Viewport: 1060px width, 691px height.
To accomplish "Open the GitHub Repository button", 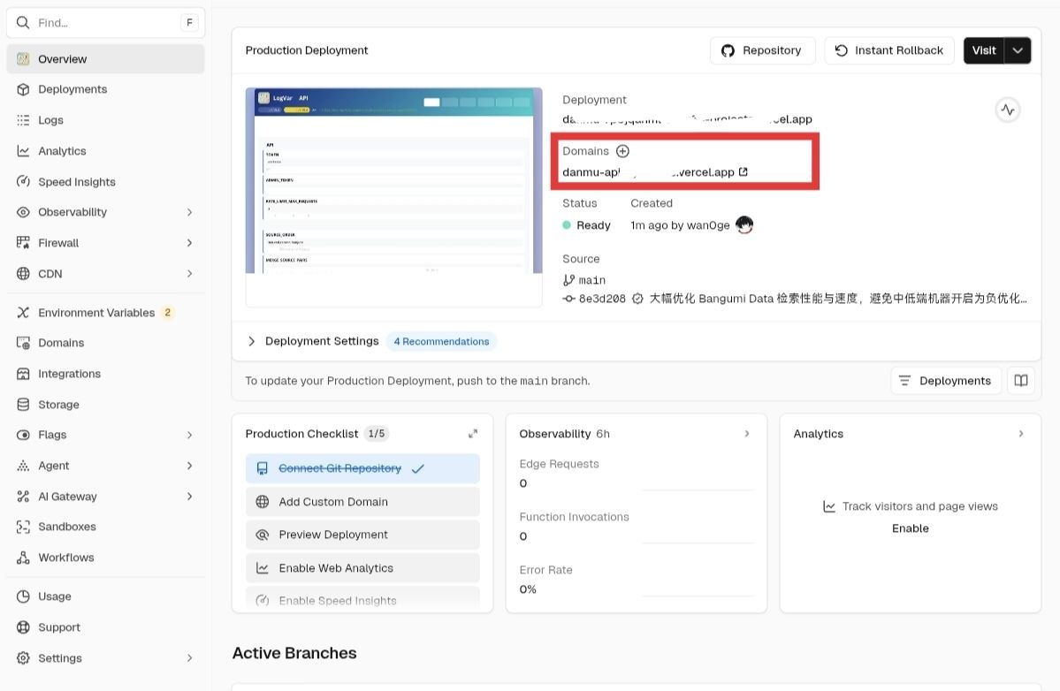I will [763, 50].
